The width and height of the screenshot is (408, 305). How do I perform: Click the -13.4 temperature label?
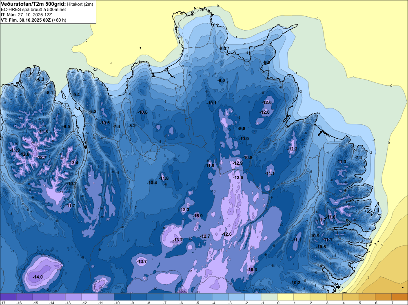(73, 163)
